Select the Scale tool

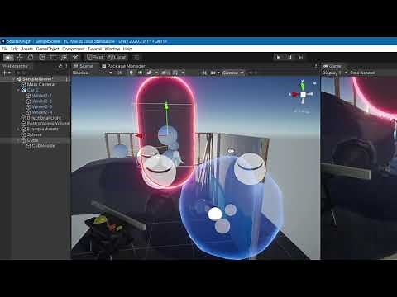(42, 57)
